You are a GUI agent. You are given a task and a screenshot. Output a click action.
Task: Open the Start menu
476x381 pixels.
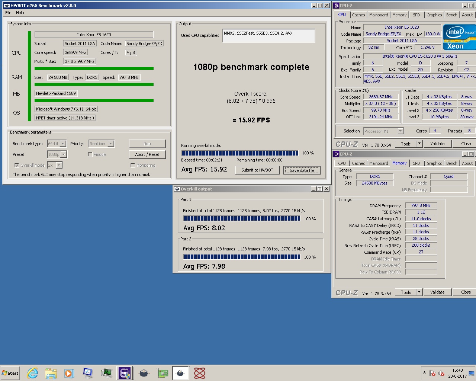10,373
